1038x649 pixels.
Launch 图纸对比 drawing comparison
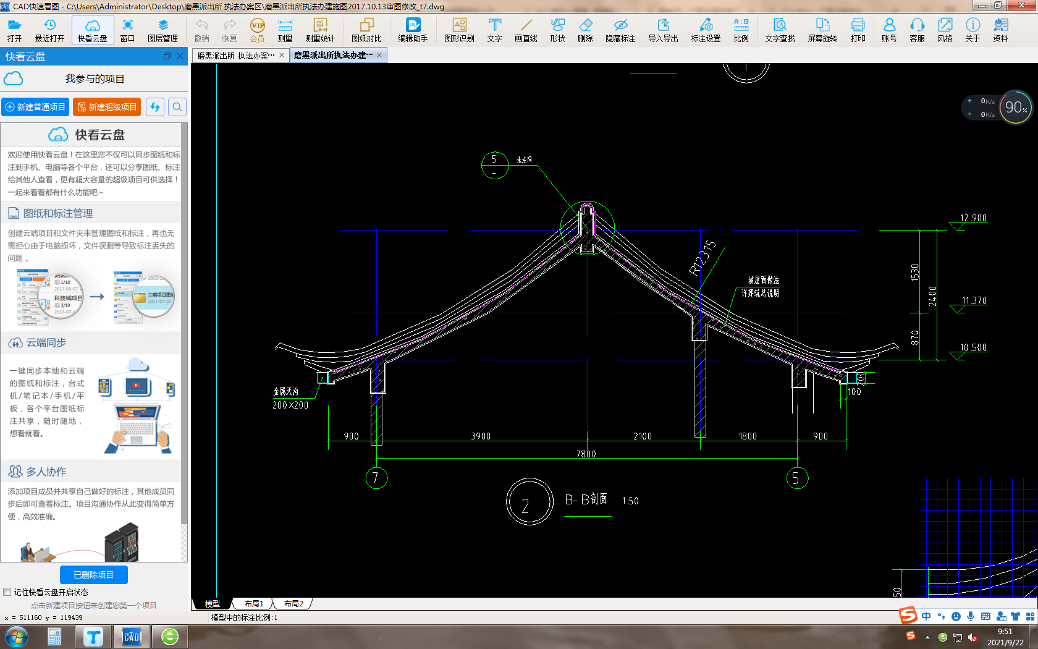point(366,30)
